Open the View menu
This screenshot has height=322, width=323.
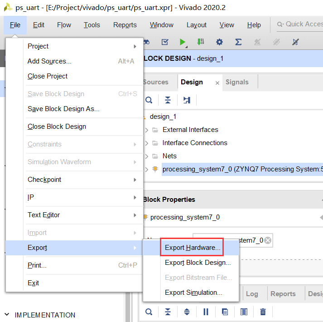click(x=227, y=25)
